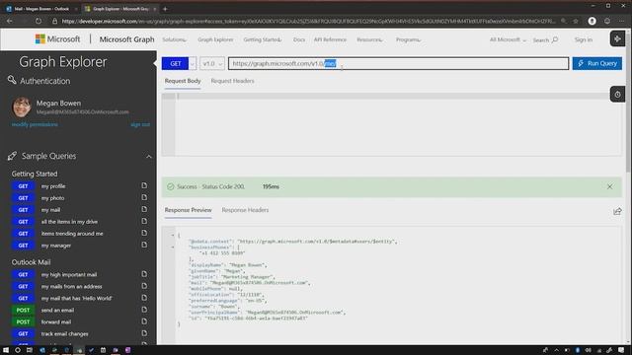
Task: Open doc icon for 'track email changes'
Action: (x=144, y=333)
